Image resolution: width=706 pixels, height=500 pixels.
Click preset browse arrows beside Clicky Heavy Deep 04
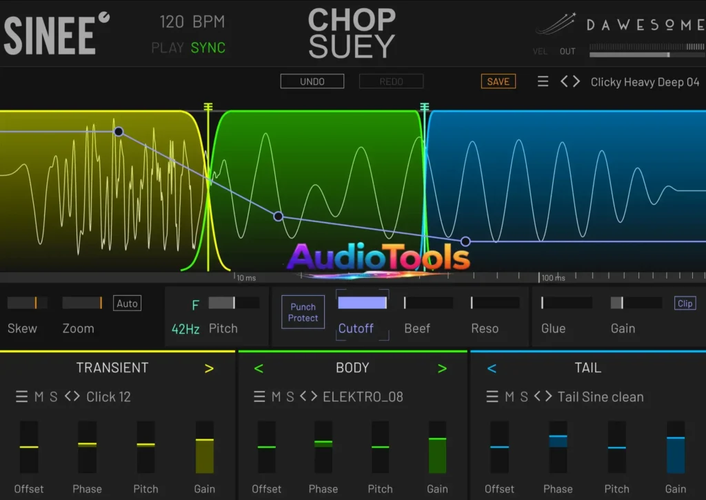click(x=570, y=81)
